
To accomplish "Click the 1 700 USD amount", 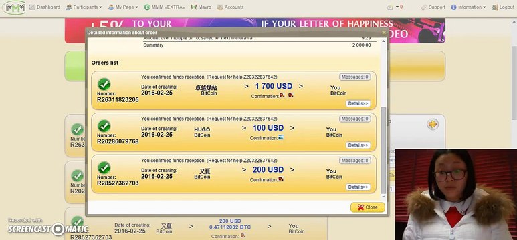I will (x=274, y=86).
